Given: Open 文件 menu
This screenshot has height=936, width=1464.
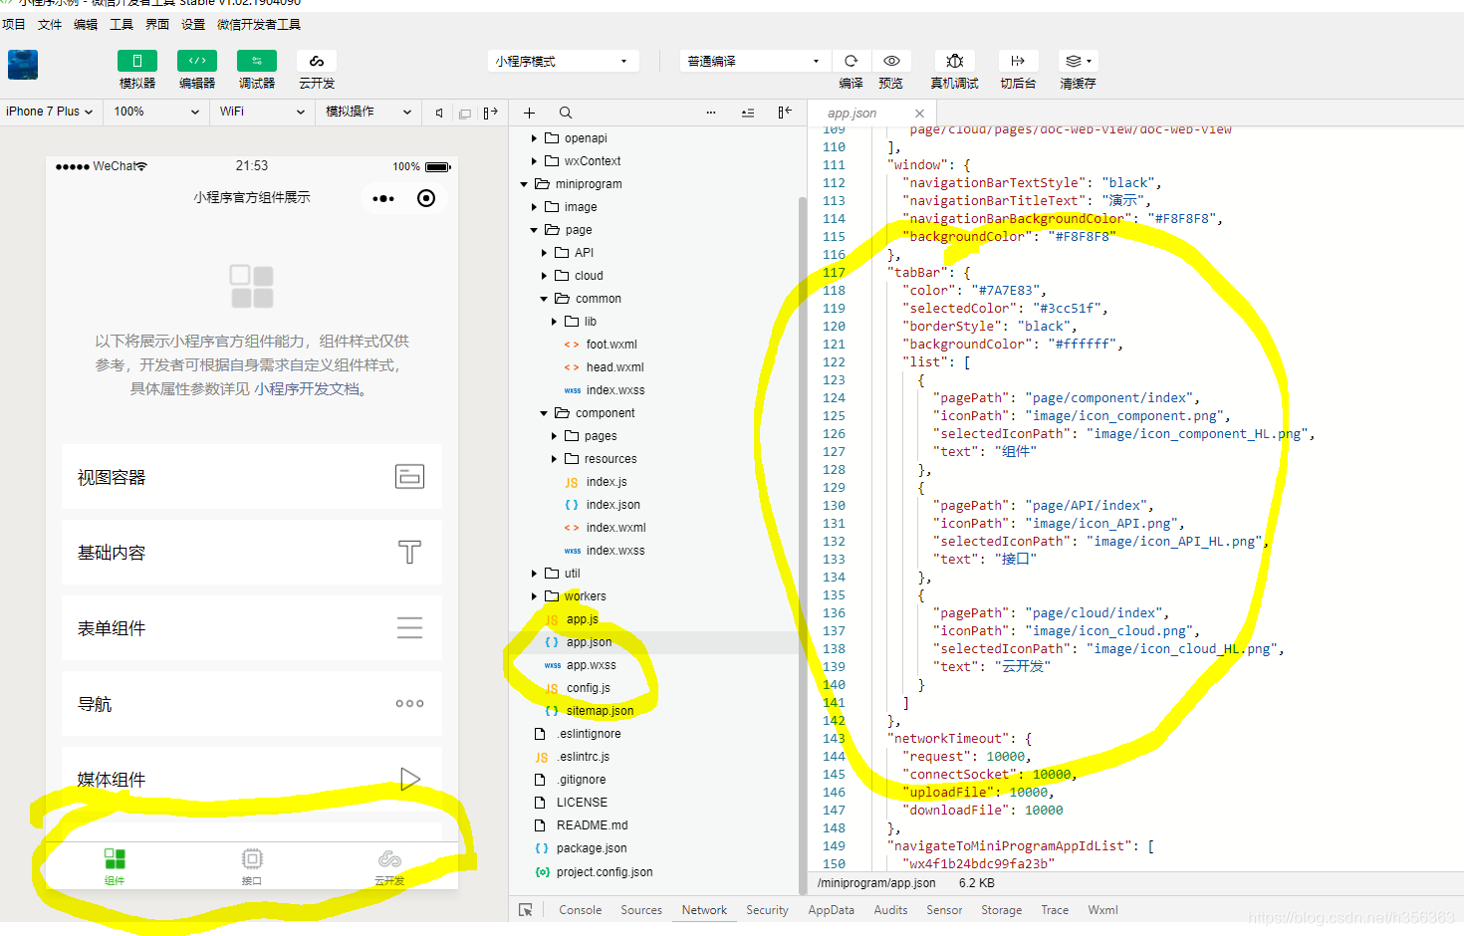Looking at the screenshot, I should coord(50,25).
